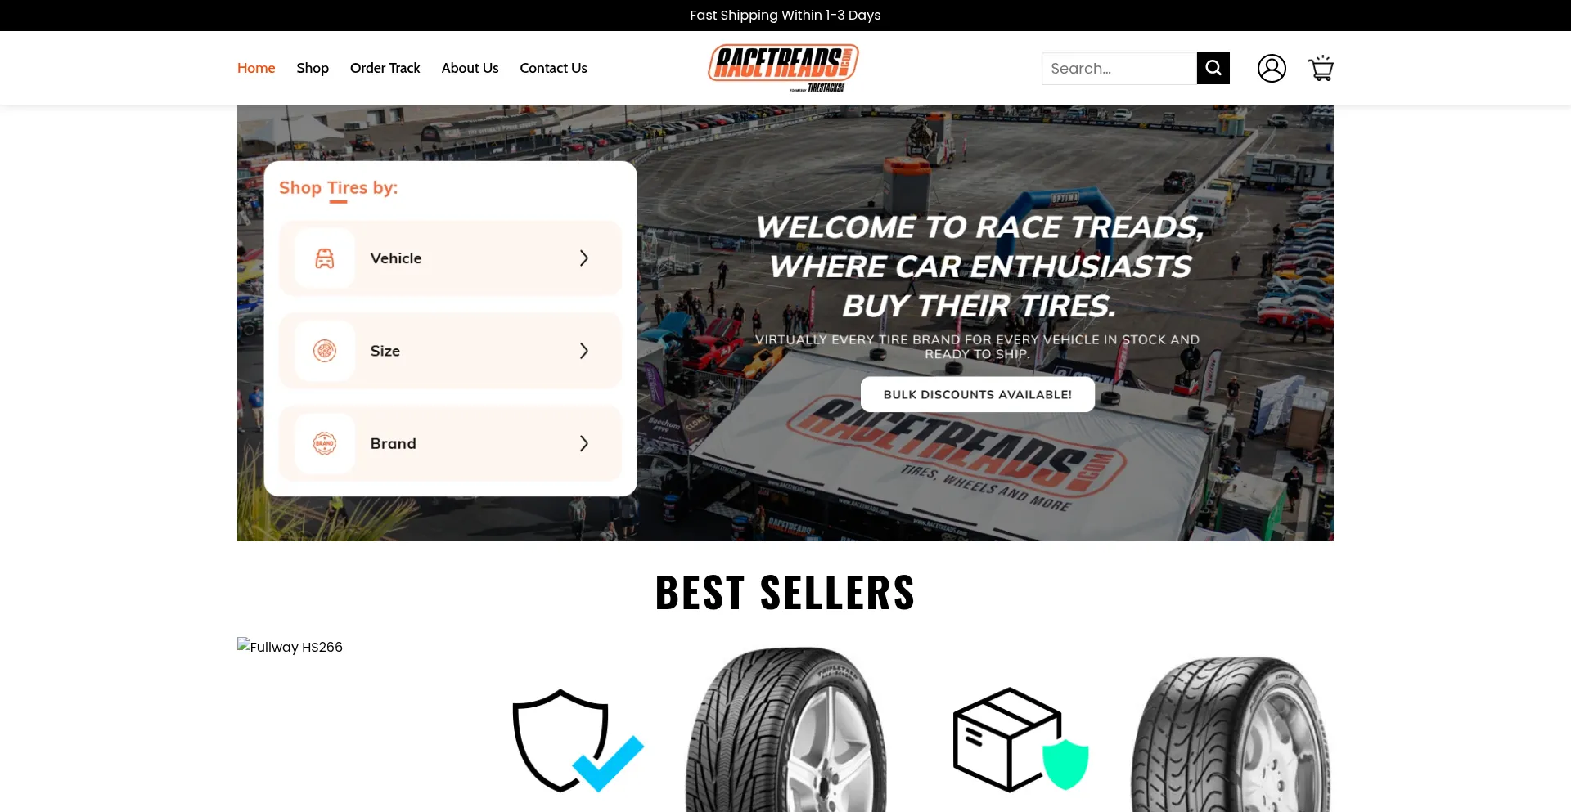Click the shield checkmark icon
Image resolution: width=1571 pixels, height=812 pixels.
578,741
